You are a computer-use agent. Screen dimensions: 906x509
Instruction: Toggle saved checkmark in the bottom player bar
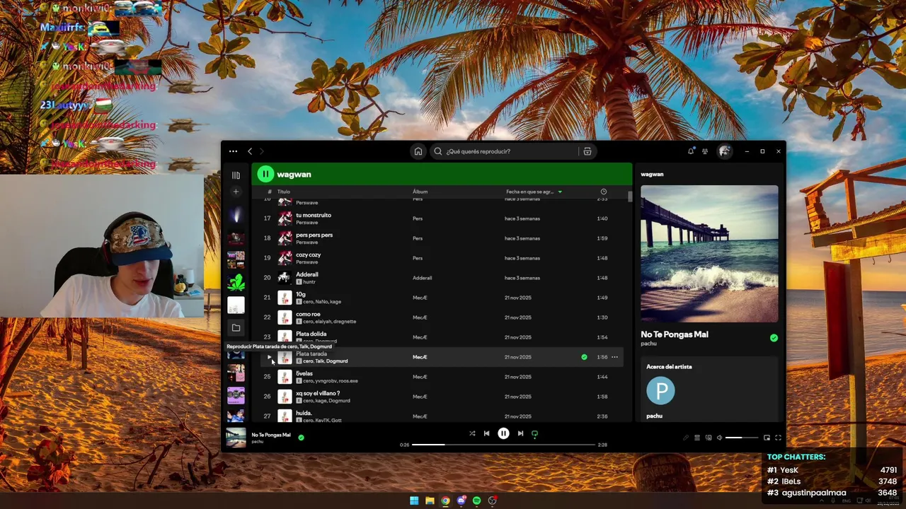[x=301, y=438]
